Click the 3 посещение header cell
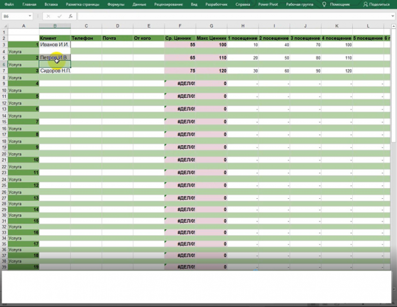 click(x=305, y=38)
